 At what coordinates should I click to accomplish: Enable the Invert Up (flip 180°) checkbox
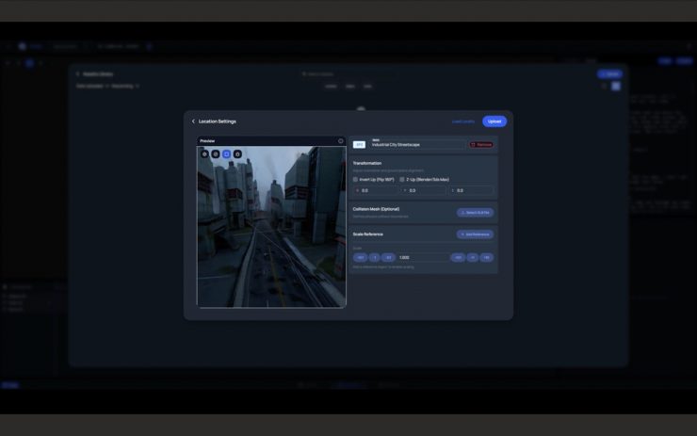[355, 179]
